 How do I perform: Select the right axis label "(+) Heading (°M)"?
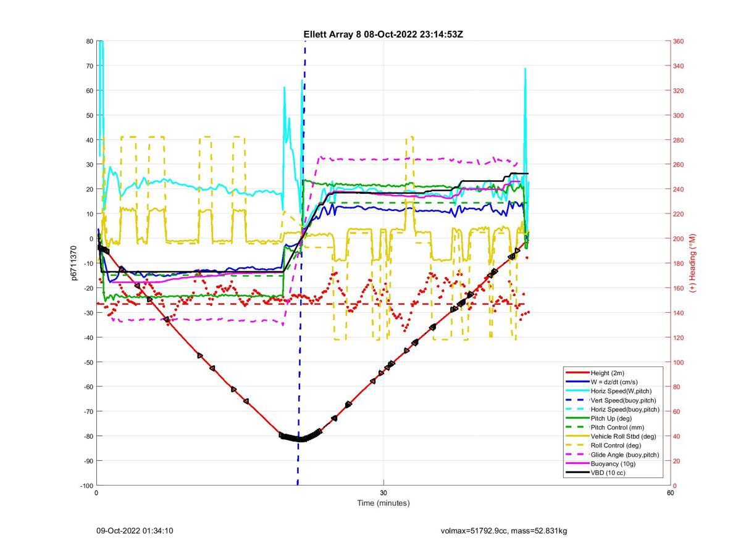pyautogui.click(x=692, y=263)
